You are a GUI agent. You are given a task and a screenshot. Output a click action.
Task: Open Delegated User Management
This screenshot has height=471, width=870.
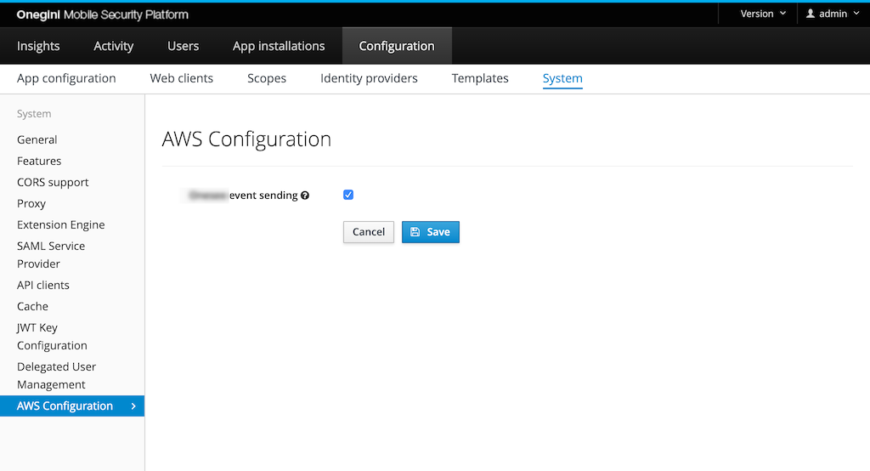[x=57, y=376]
